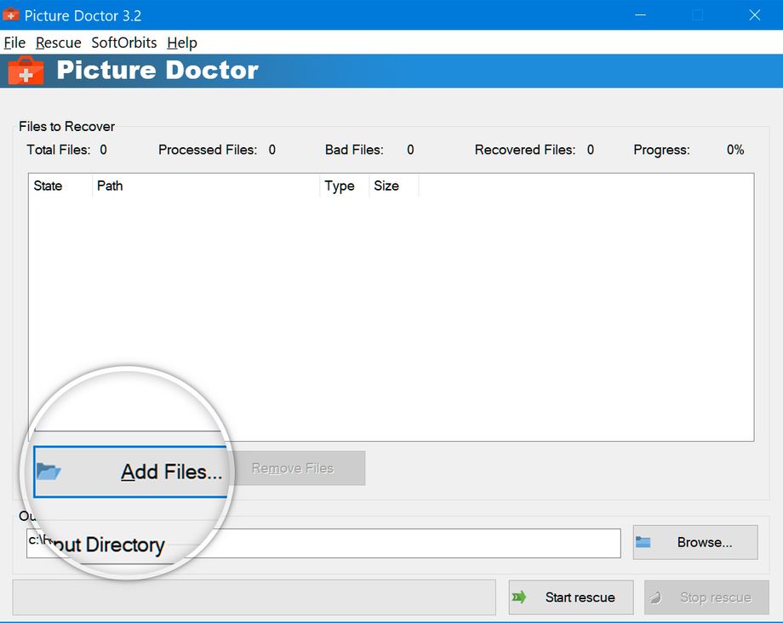Image resolution: width=783 pixels, height=623 pixels.
Task: Click the folder icon on Add Files
Action: click(49, 472)
